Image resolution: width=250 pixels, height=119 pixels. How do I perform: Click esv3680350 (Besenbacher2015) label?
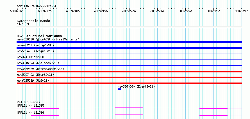[x=40, y=69]
